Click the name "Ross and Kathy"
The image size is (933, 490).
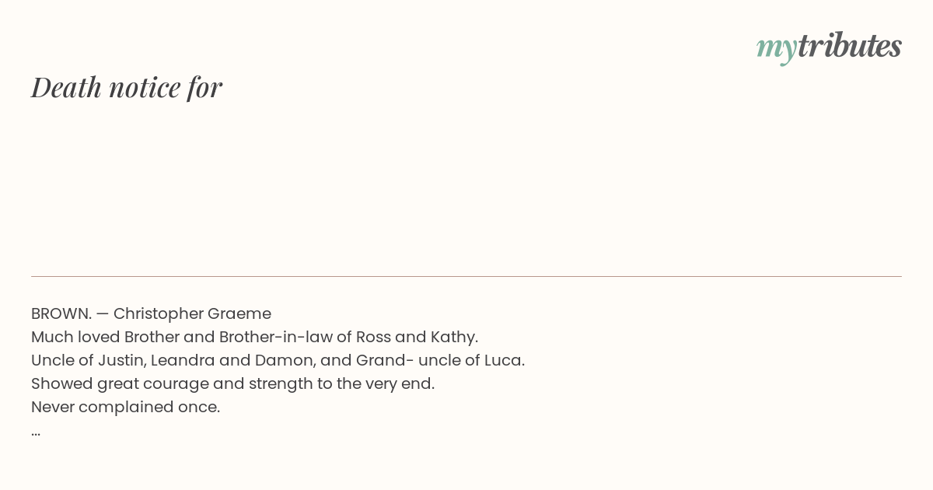coord(417,337)
